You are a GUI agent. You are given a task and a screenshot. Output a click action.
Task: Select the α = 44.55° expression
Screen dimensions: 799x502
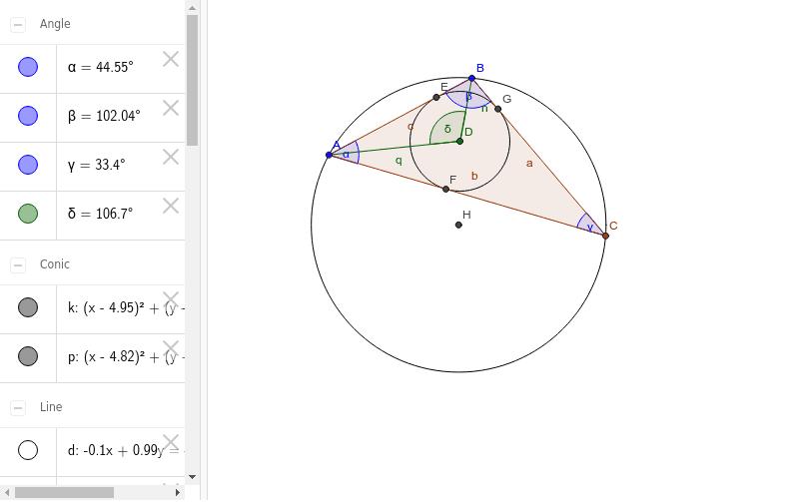[x=101, y=67]
